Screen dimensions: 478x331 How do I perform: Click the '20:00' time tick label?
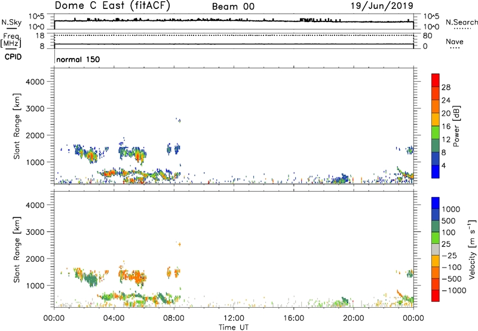(x=353, y=318)
